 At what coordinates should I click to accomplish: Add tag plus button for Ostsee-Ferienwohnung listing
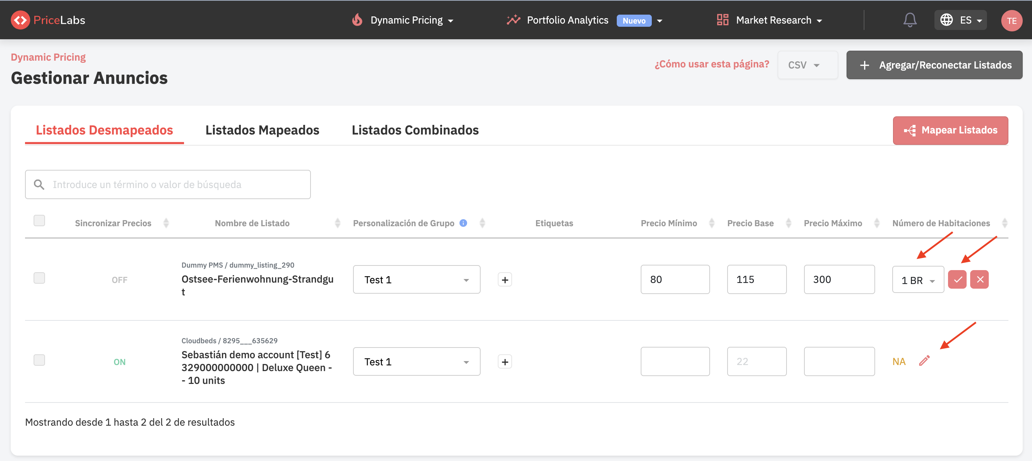click(x=505, y=280)
